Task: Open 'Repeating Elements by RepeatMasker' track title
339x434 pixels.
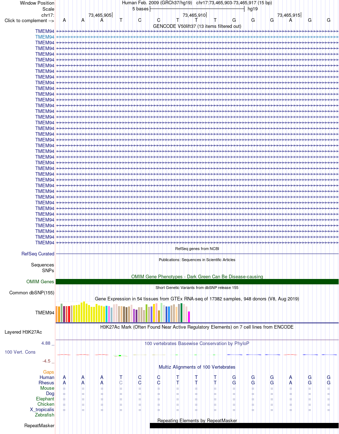Action: point(197,421)
